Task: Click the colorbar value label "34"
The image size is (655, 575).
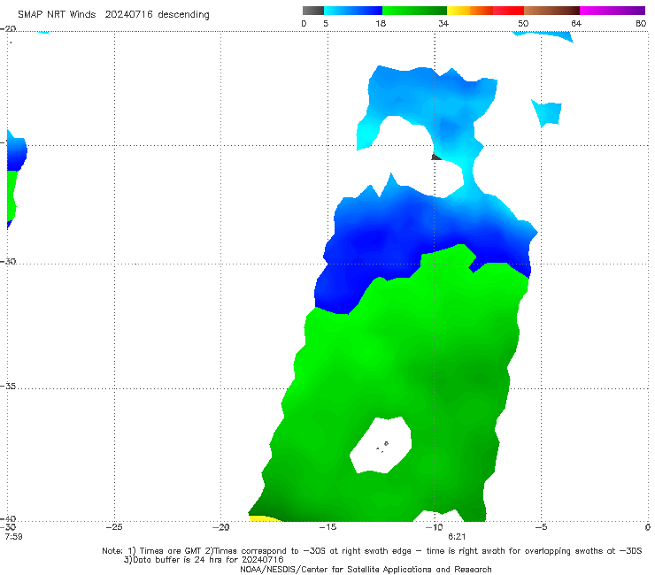Action: coord(443,23)
